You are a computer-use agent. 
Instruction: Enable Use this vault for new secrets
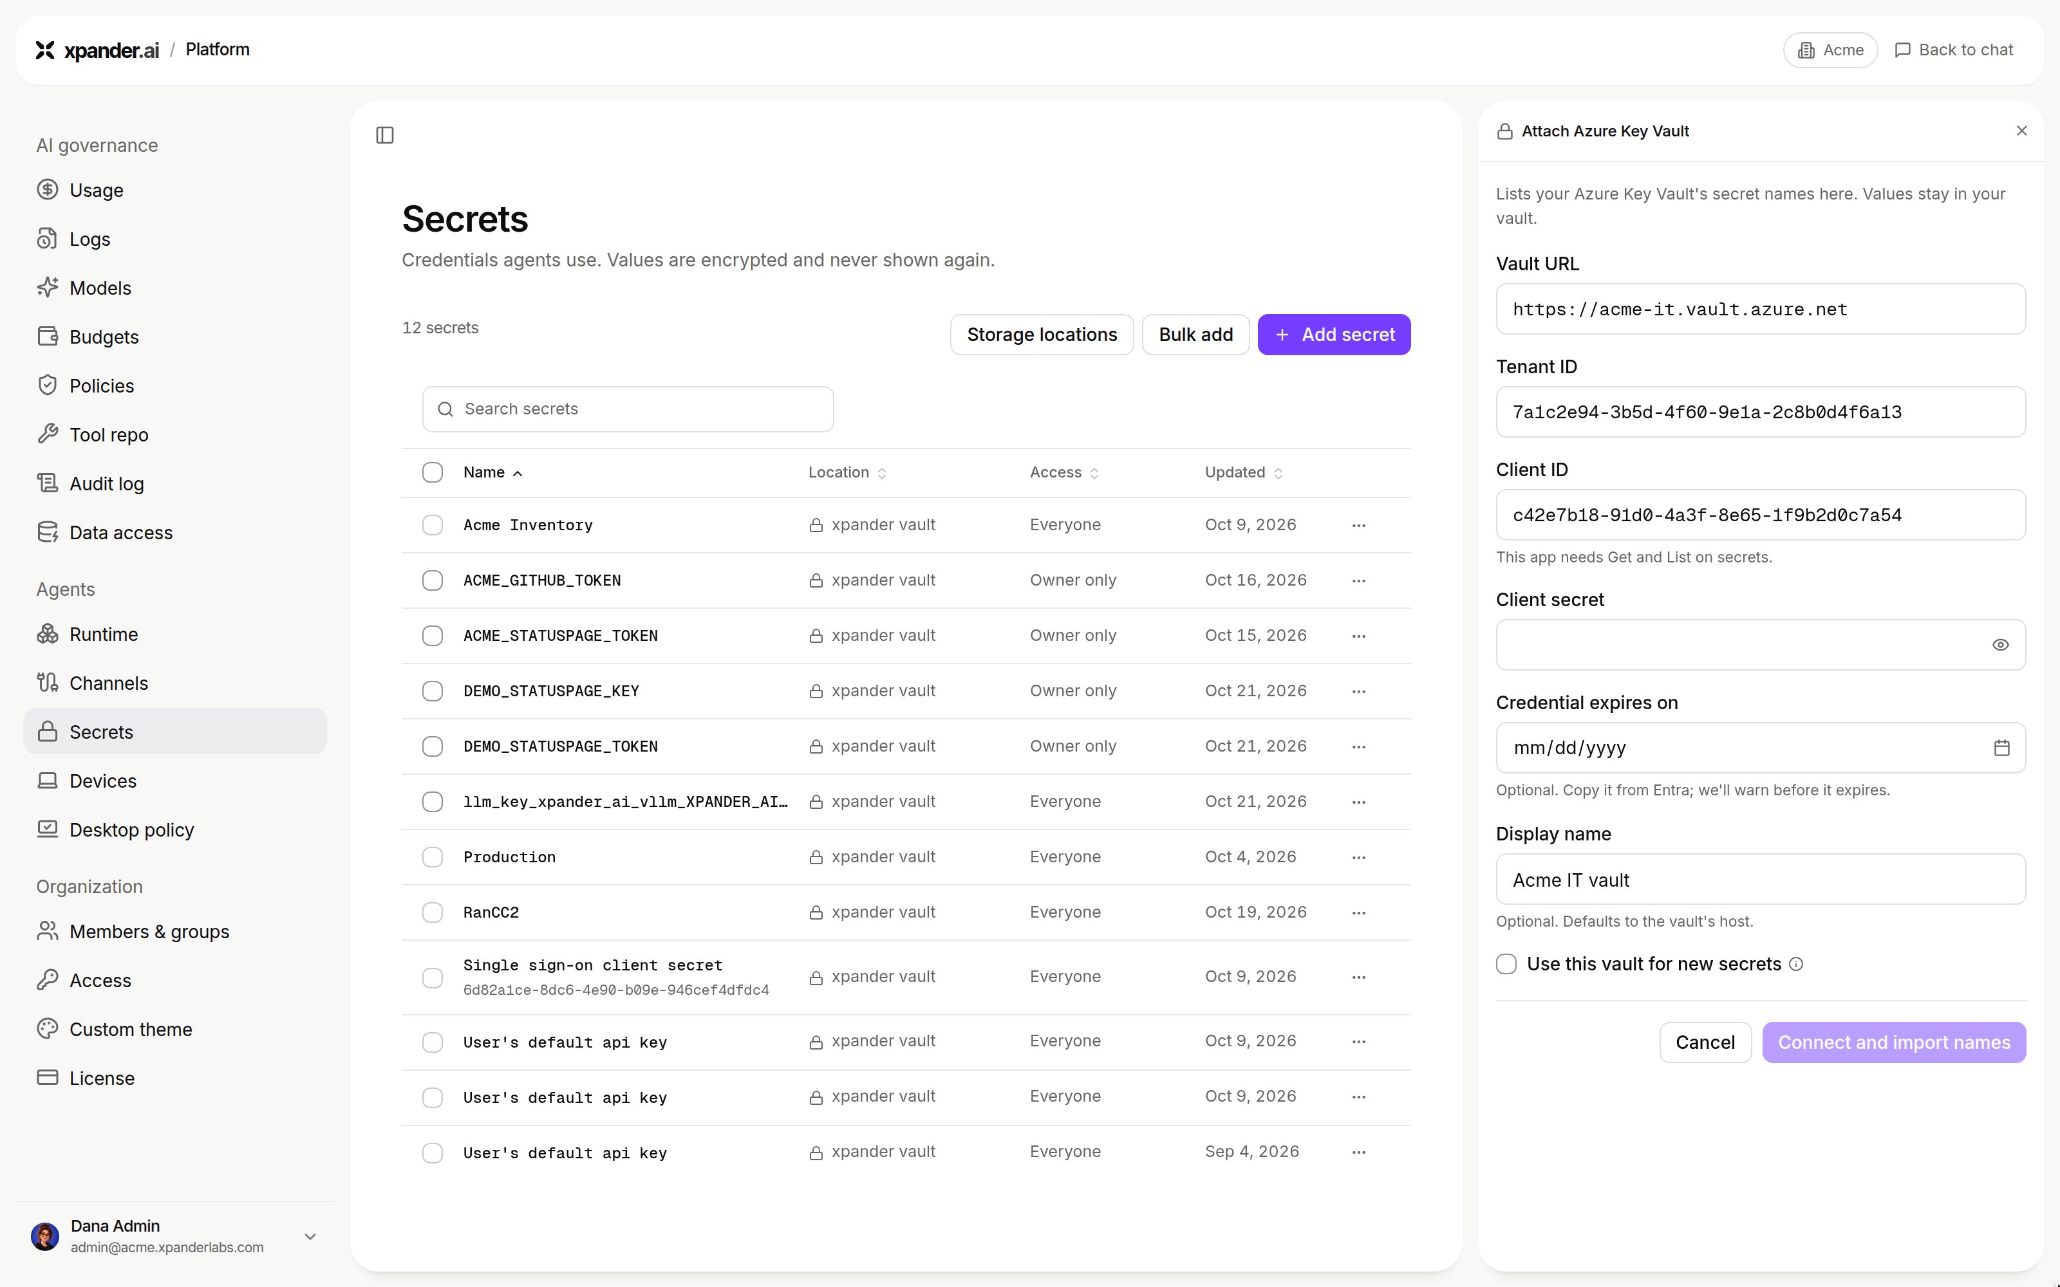[1506, 963]
